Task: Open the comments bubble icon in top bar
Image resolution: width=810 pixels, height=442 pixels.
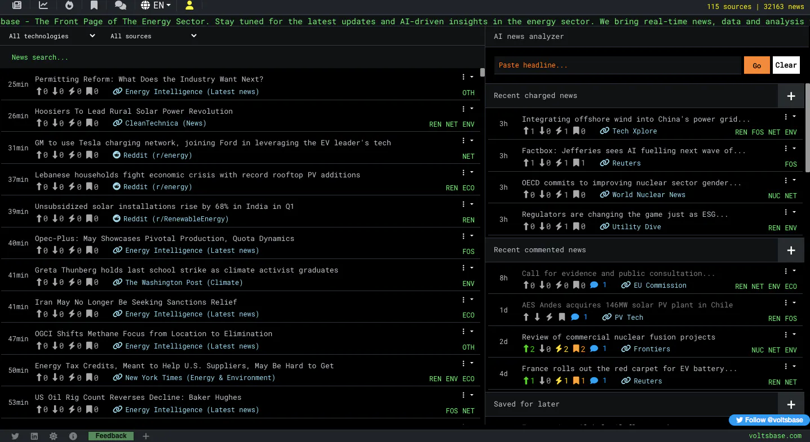Action: 121,6
